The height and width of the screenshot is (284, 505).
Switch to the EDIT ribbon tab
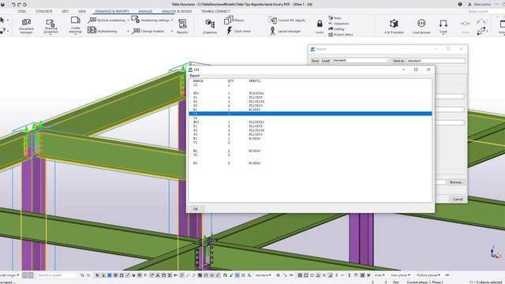click(65, 11)
